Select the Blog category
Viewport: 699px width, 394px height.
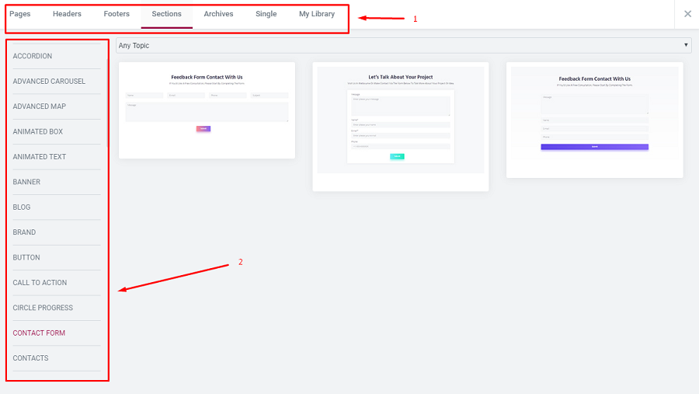coord(22,207)
